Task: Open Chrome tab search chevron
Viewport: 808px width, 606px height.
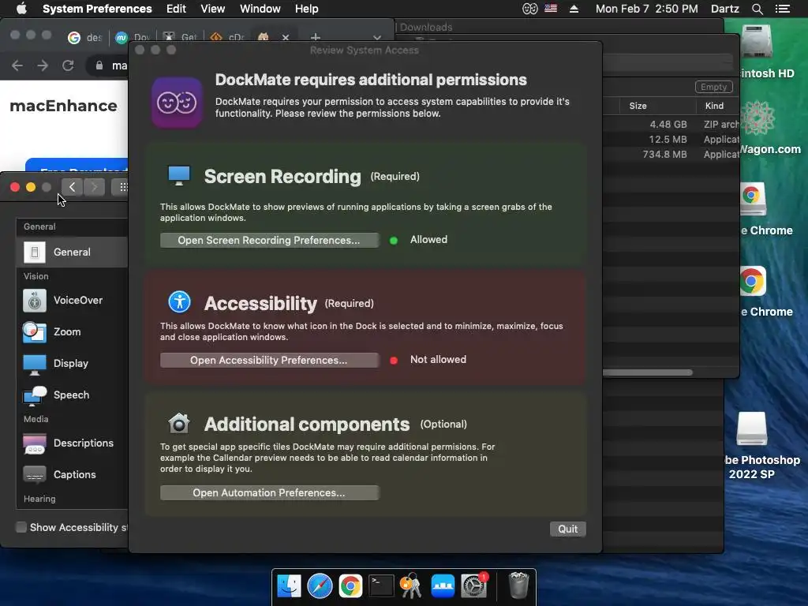Action: click(377, 38)
